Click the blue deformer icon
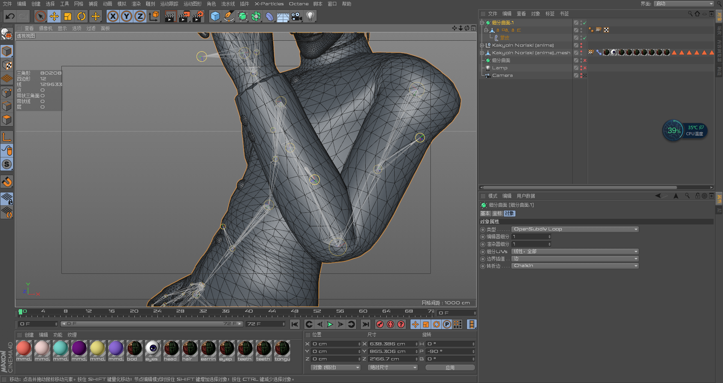The image size is (723, 383). (x=270, y=16)
